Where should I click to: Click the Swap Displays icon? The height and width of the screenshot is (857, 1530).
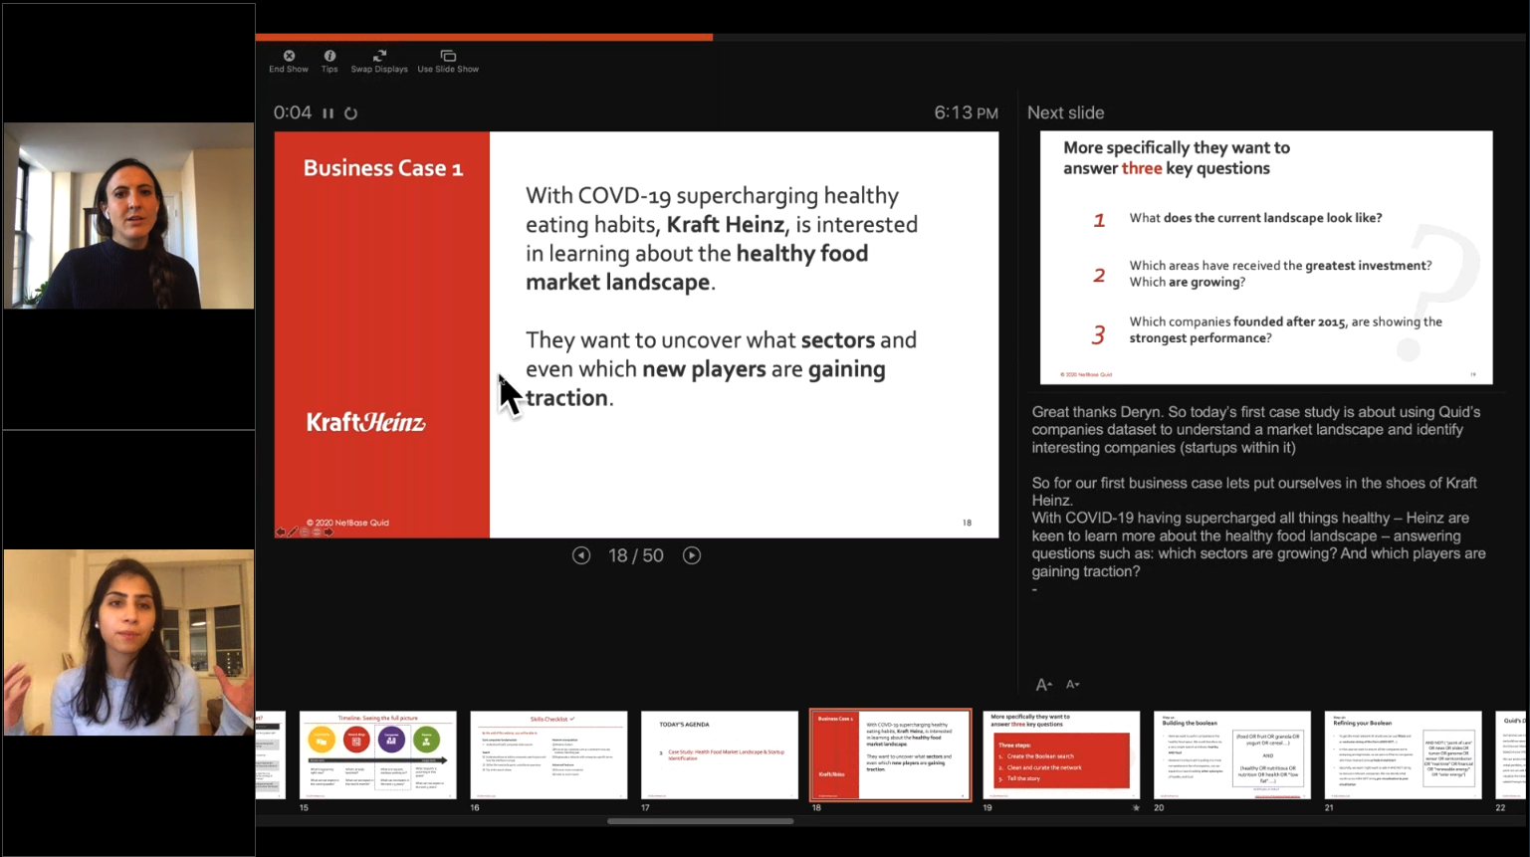click(379, 56)
